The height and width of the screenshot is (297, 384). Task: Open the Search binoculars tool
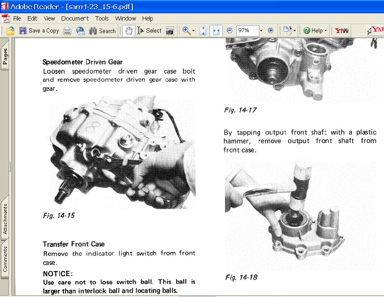point(102,31)
